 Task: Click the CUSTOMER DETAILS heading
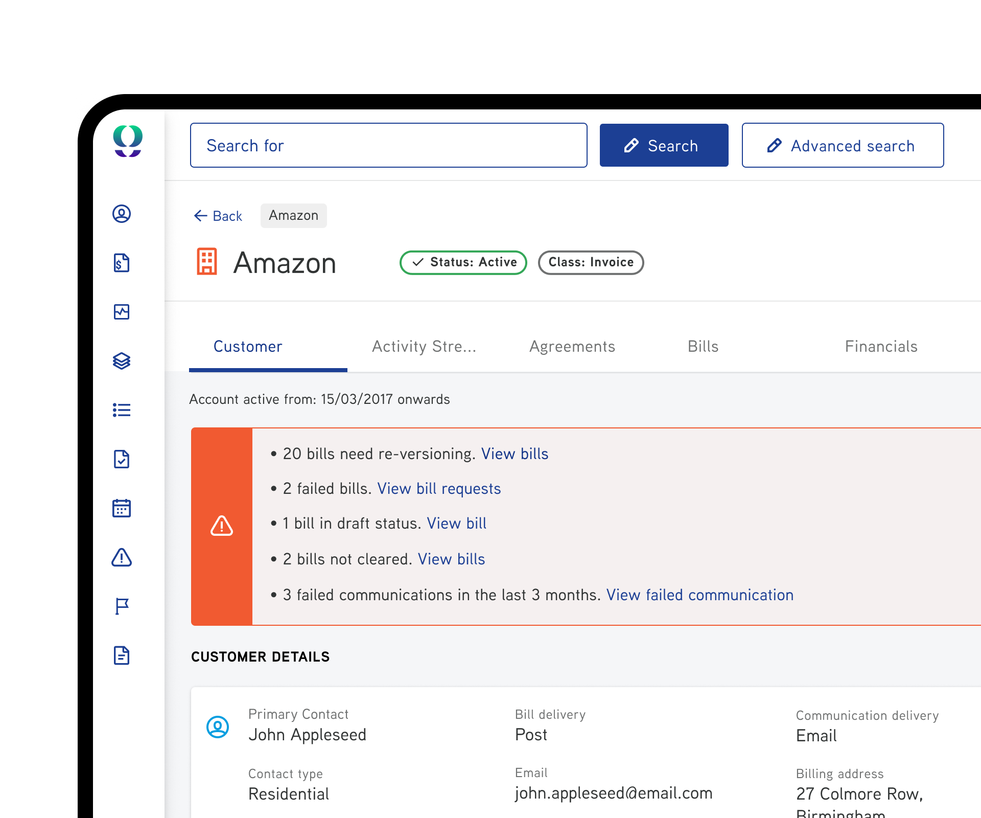click(x=261, y=657)
